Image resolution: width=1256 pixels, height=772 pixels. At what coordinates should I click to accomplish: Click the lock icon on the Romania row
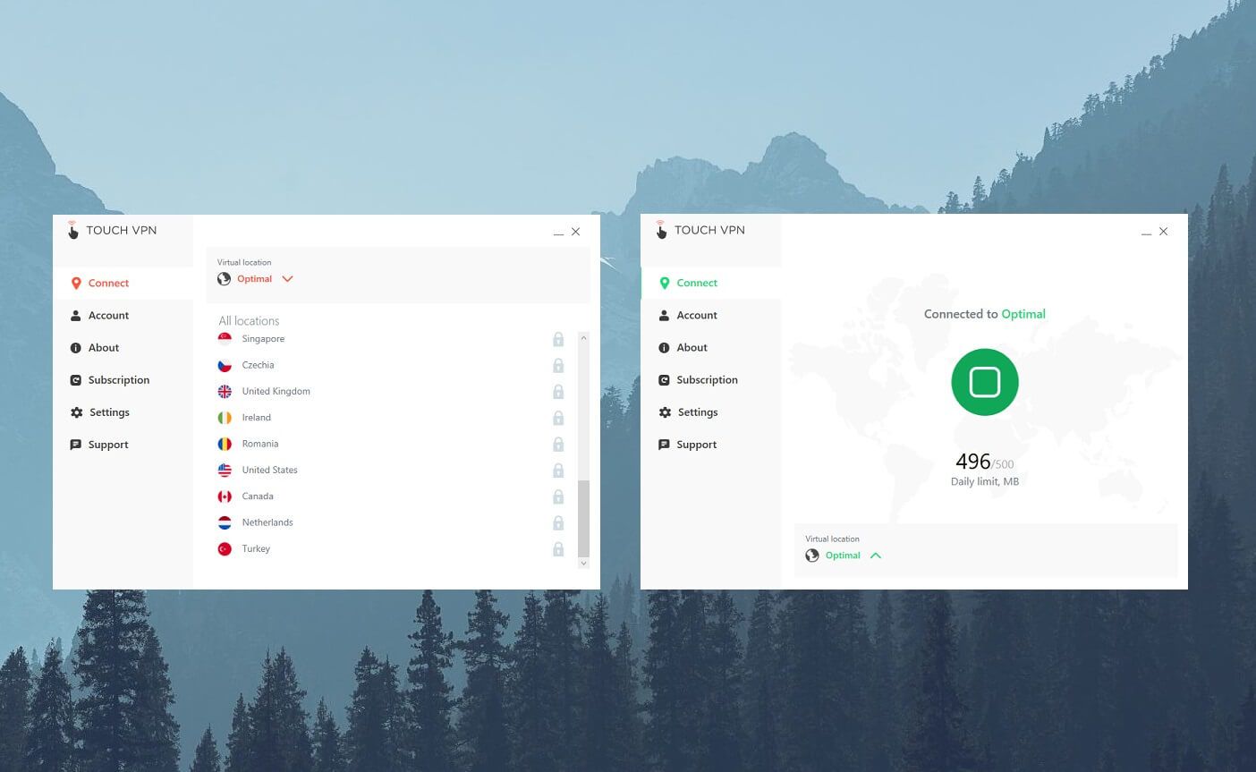[558, 444]
